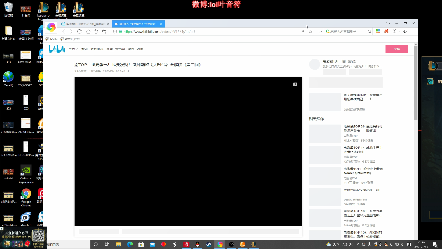
Task: Click the page vertical scrollbar
Action: pos(415,82)
